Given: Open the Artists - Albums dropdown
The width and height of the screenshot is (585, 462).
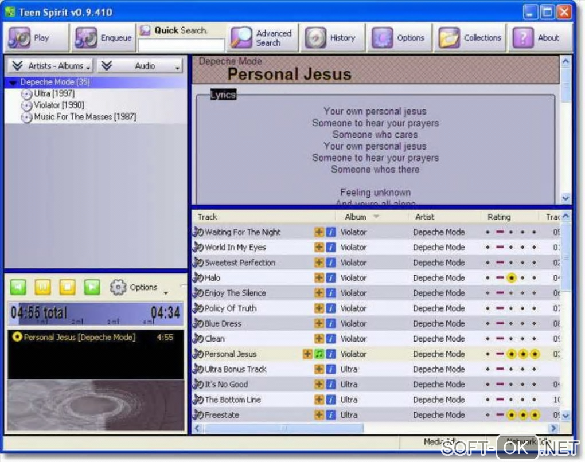Looking at the screenshot, I should [50, 66].
